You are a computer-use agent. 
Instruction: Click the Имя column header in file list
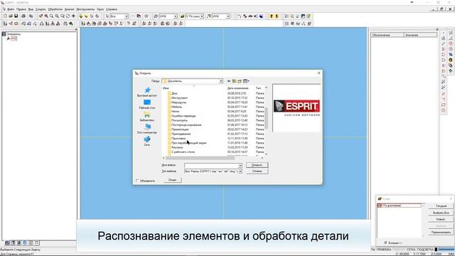(166, 88)
